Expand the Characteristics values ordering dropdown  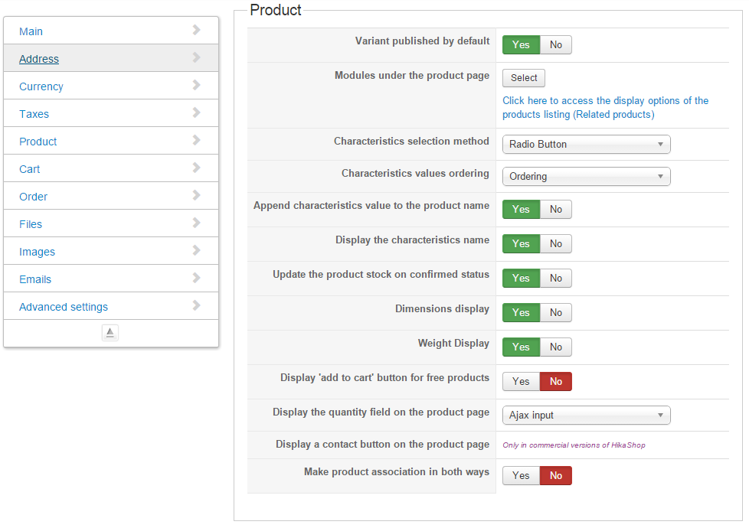pos(586,177)
